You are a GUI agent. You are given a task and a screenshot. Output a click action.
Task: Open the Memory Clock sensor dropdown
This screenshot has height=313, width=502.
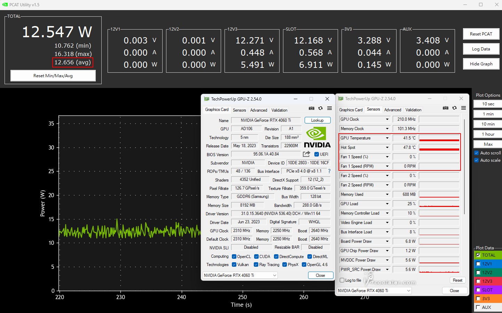pos(387,129)
